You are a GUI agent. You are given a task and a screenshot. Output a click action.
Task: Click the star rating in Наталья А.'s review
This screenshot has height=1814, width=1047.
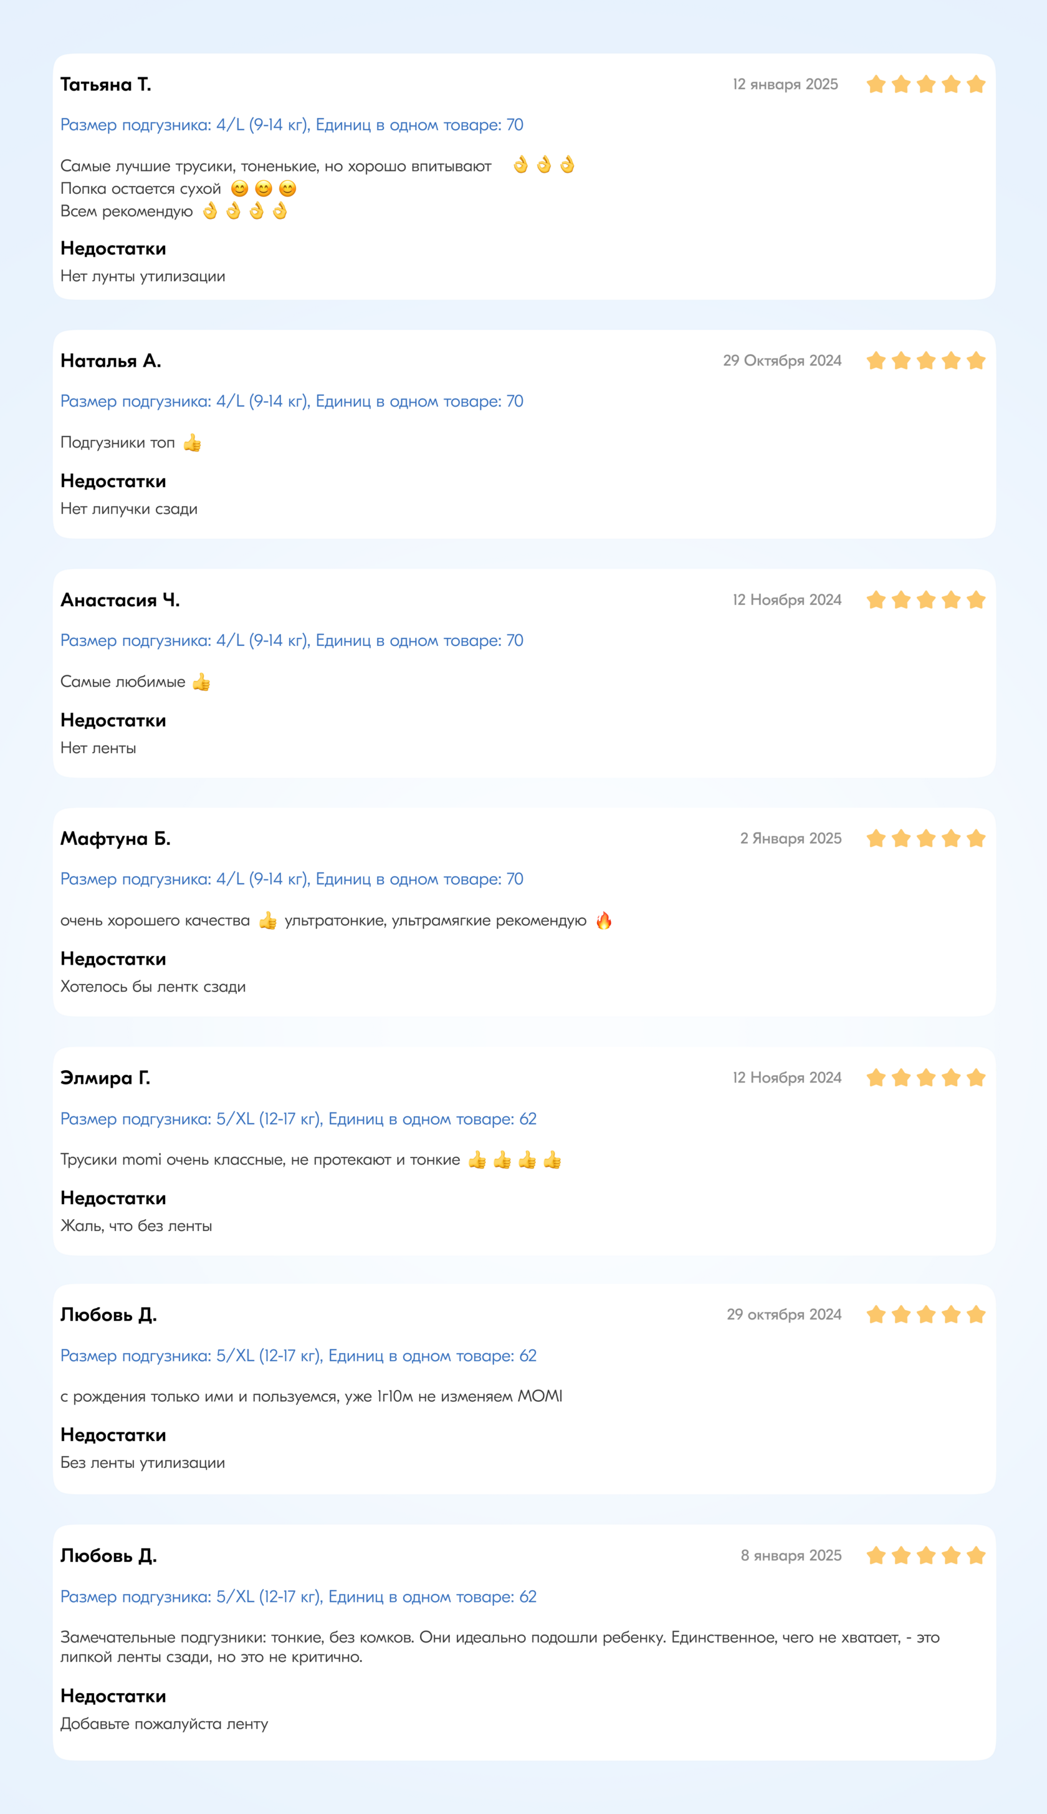point(925,360)
